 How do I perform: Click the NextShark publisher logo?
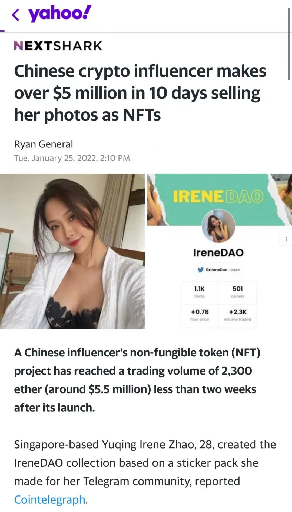point(58,46)
